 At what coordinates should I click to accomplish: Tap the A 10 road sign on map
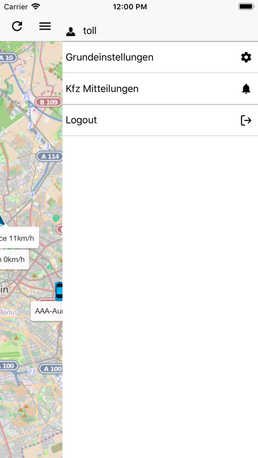tap(8, 57)
